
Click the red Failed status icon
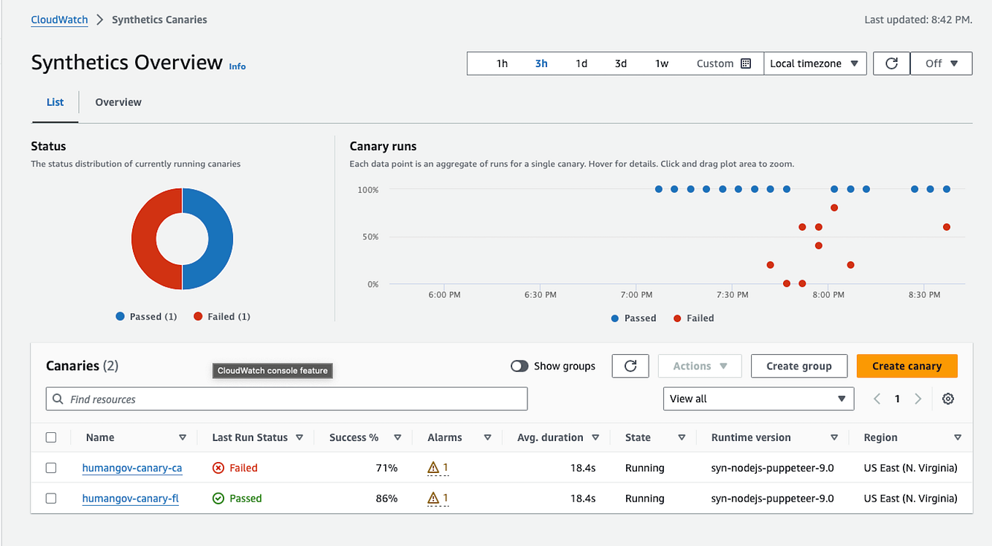(217, 467)
